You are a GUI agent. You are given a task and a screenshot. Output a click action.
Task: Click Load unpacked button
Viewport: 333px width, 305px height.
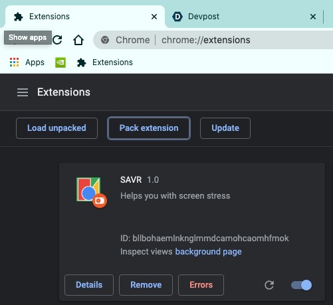(x=56, y=128)
